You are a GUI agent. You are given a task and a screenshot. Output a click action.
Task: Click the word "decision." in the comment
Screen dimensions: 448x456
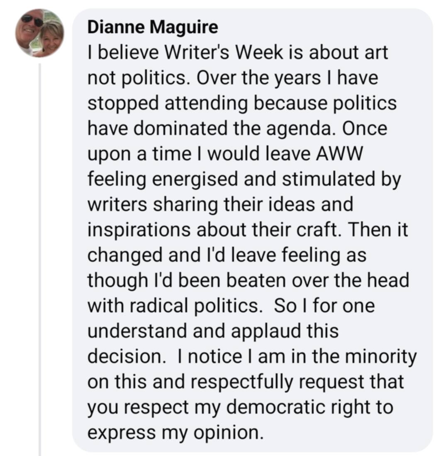click(127, 356)
